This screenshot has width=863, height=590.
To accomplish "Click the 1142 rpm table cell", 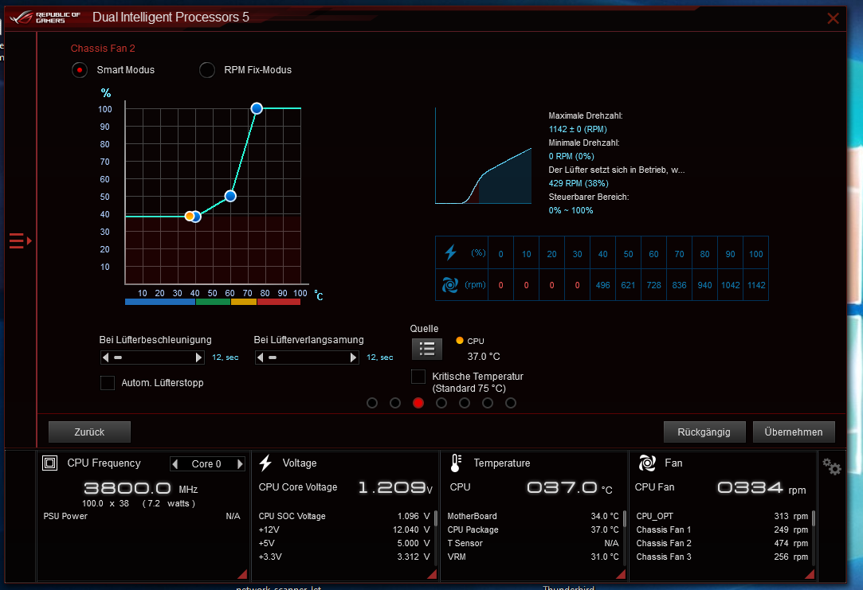I will 755,285.
